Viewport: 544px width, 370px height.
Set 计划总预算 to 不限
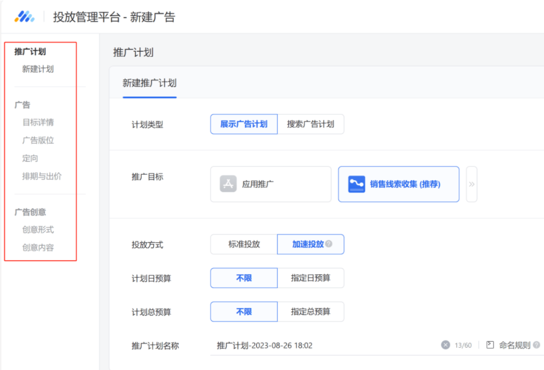click(x=244, y=311)
